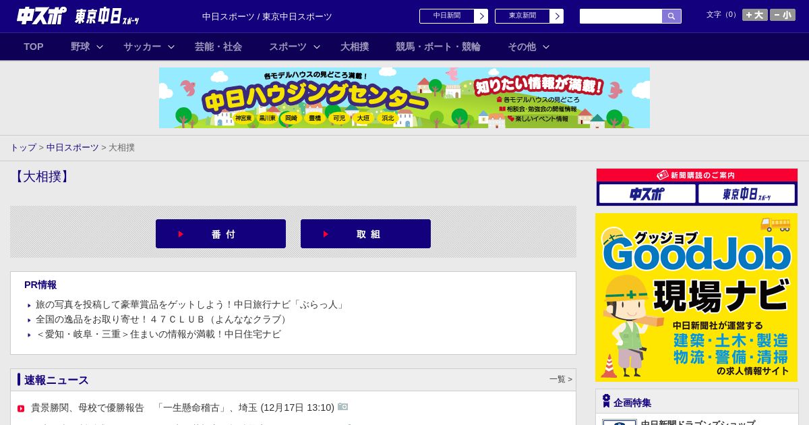Open the スポーツ menu
Image resolution: width=809 pixels, height=425 pixels.
(x=288, y=47)
